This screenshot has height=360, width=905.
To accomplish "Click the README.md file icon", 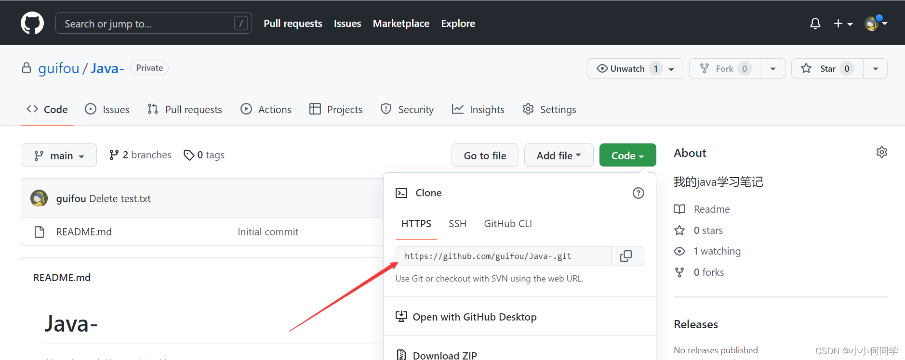I will pyautogui.click(x=40, y=232).
